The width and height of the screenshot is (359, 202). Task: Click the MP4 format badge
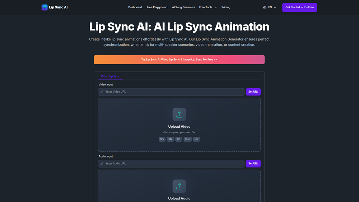tap(162, 139)
